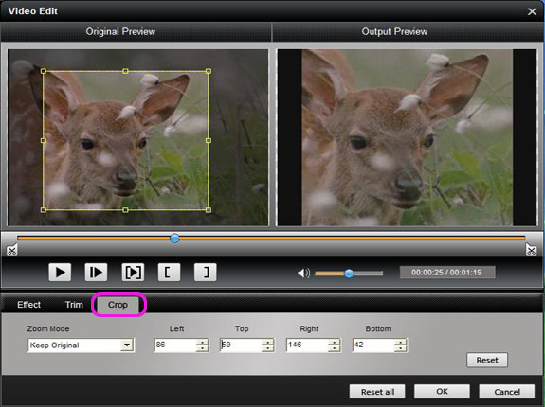545x407 pixels.
Task: Open the Zoom Mode dropdown
Action: [x=127, y=345]
